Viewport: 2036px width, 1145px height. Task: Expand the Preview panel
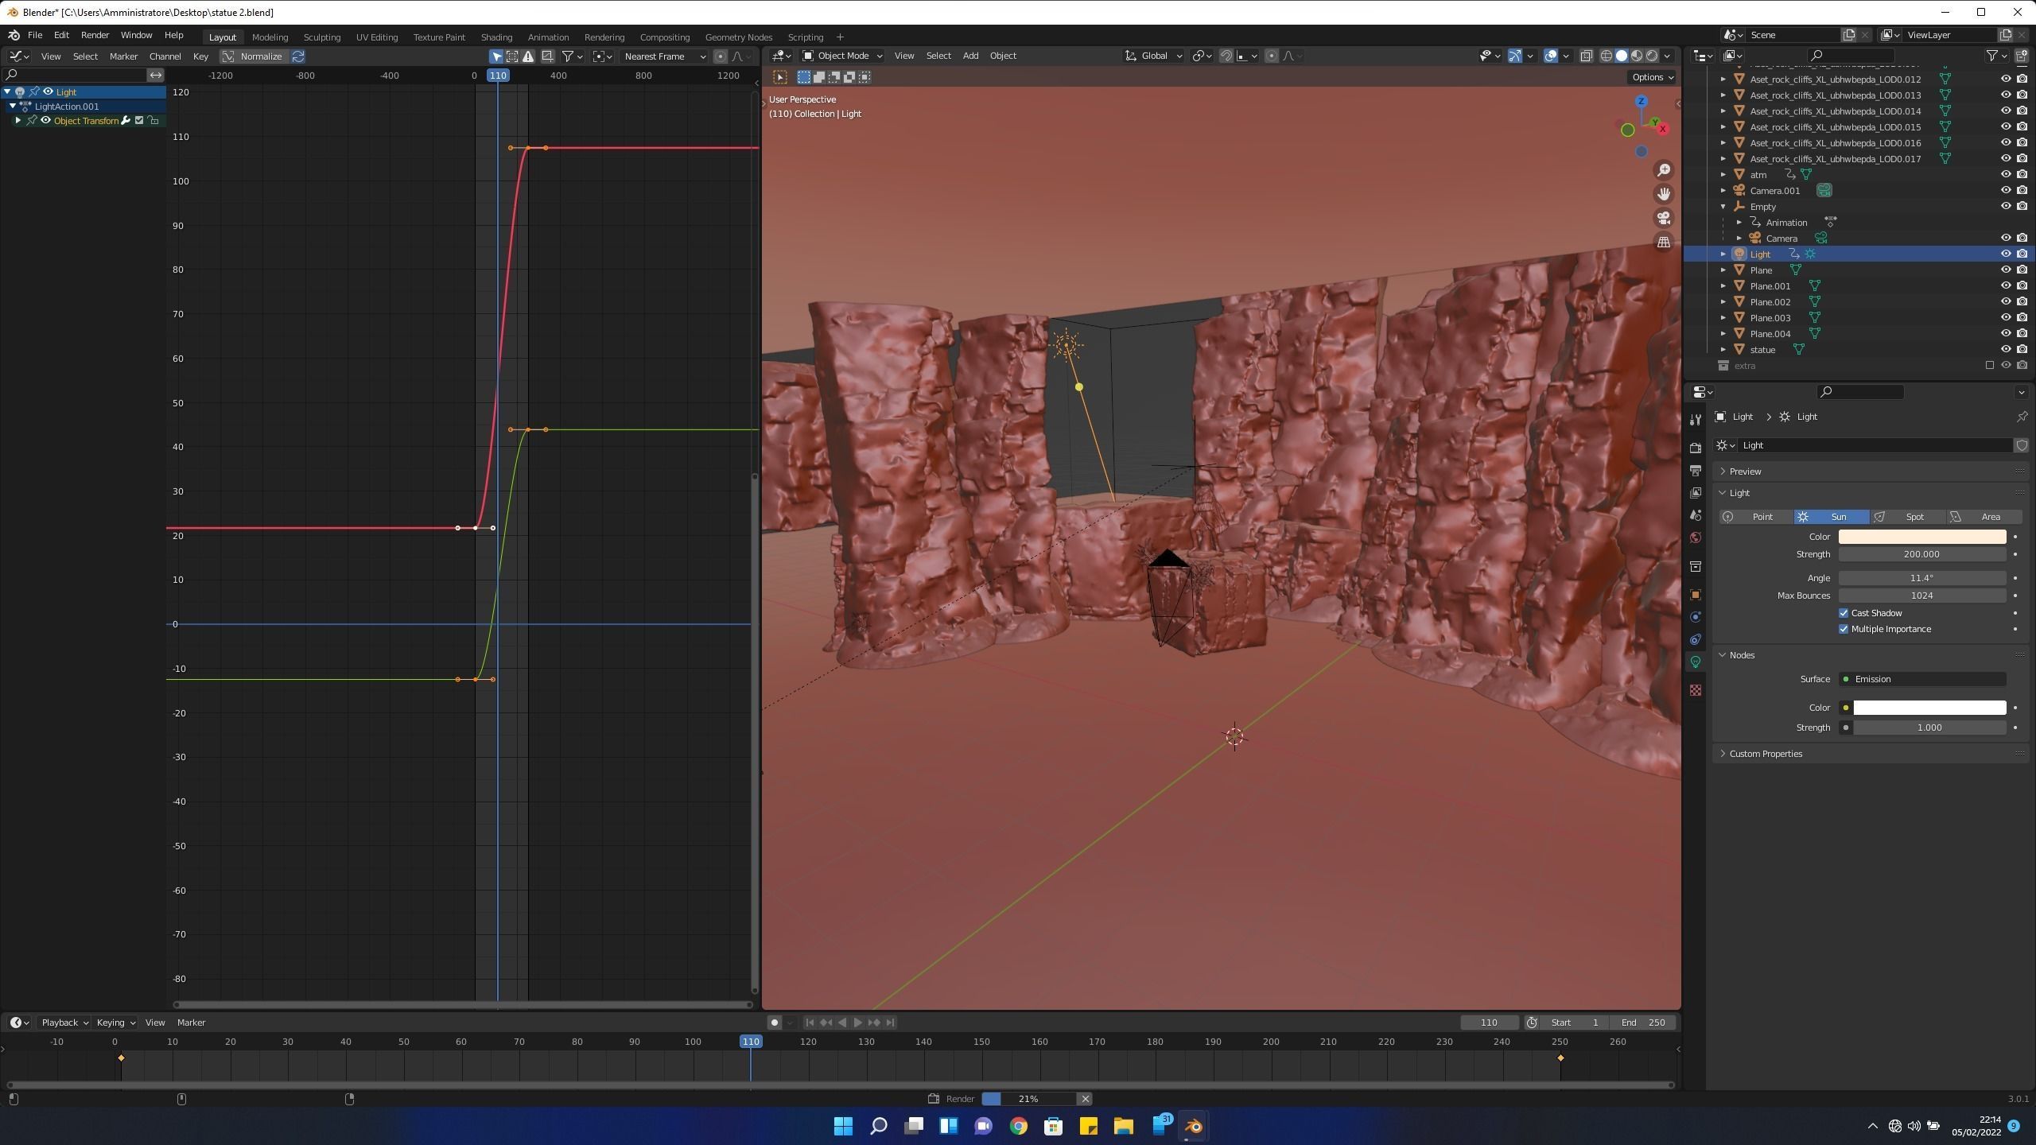click(x=1745, y=472)
